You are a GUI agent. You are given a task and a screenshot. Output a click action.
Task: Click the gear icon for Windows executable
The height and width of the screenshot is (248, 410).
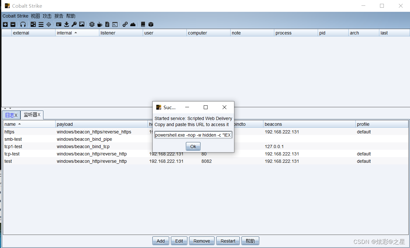(92, 24)
